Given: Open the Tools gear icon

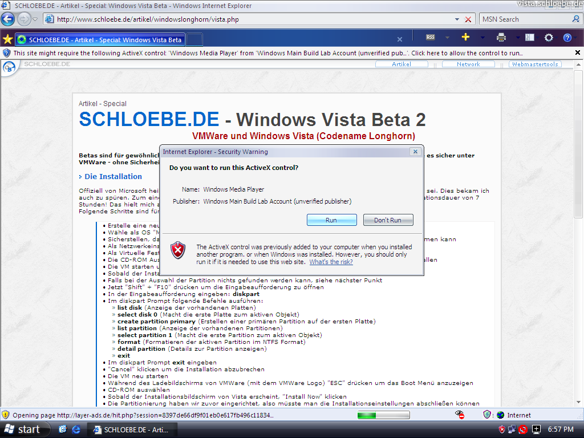Looking at the screenshot, I should [549, 37].
